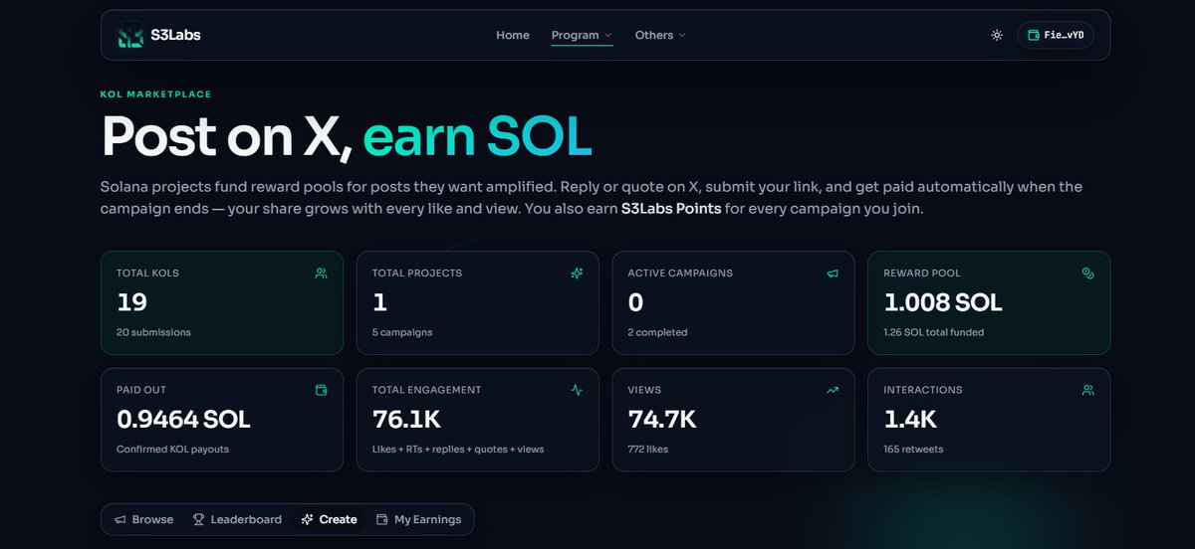This screenshot has width=1195, height=549.
Task: Go to the Home nav item
Action: point(513,35)
